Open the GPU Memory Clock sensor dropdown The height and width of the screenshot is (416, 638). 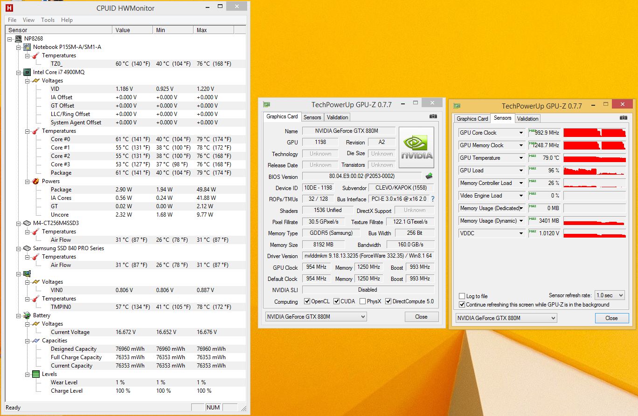521,145
